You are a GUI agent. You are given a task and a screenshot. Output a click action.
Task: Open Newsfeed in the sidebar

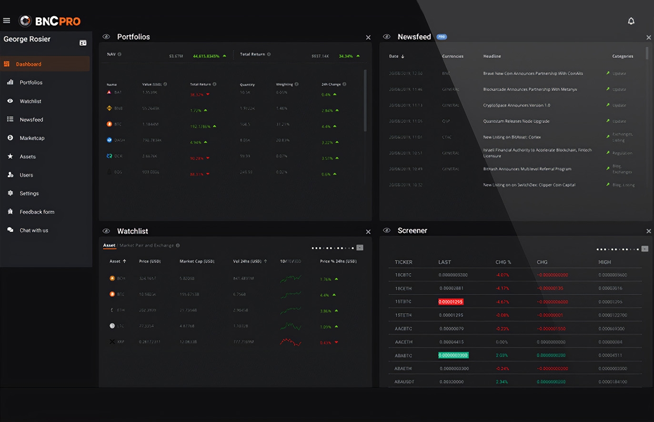[x=31, y=119]
